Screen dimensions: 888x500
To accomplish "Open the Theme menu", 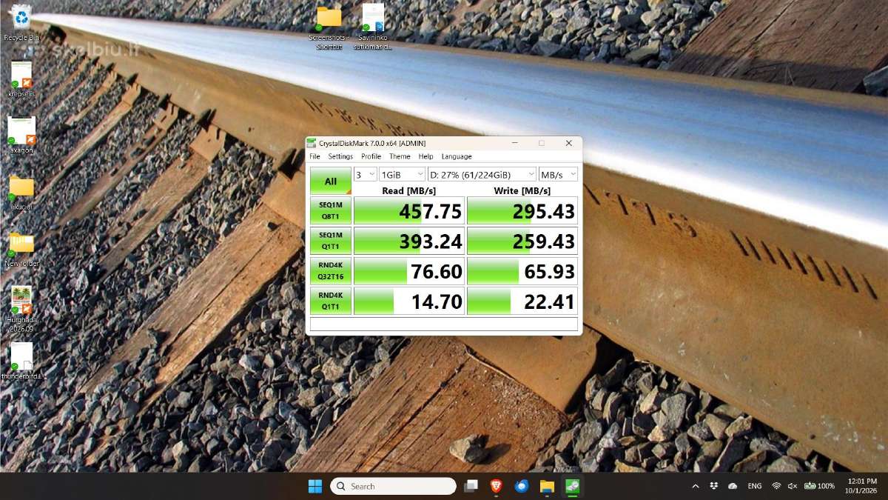I will pyautogui.click(x=400, y=156).
